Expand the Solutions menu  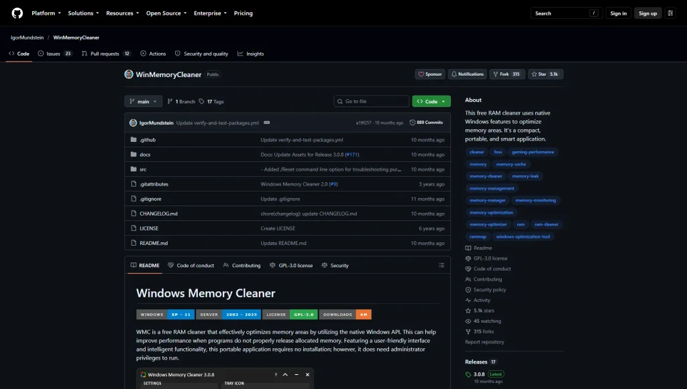[x=83, y=13]
